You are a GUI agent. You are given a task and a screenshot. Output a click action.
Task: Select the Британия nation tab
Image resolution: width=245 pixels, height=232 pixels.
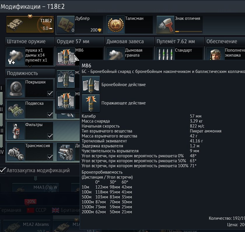[66, 210]
